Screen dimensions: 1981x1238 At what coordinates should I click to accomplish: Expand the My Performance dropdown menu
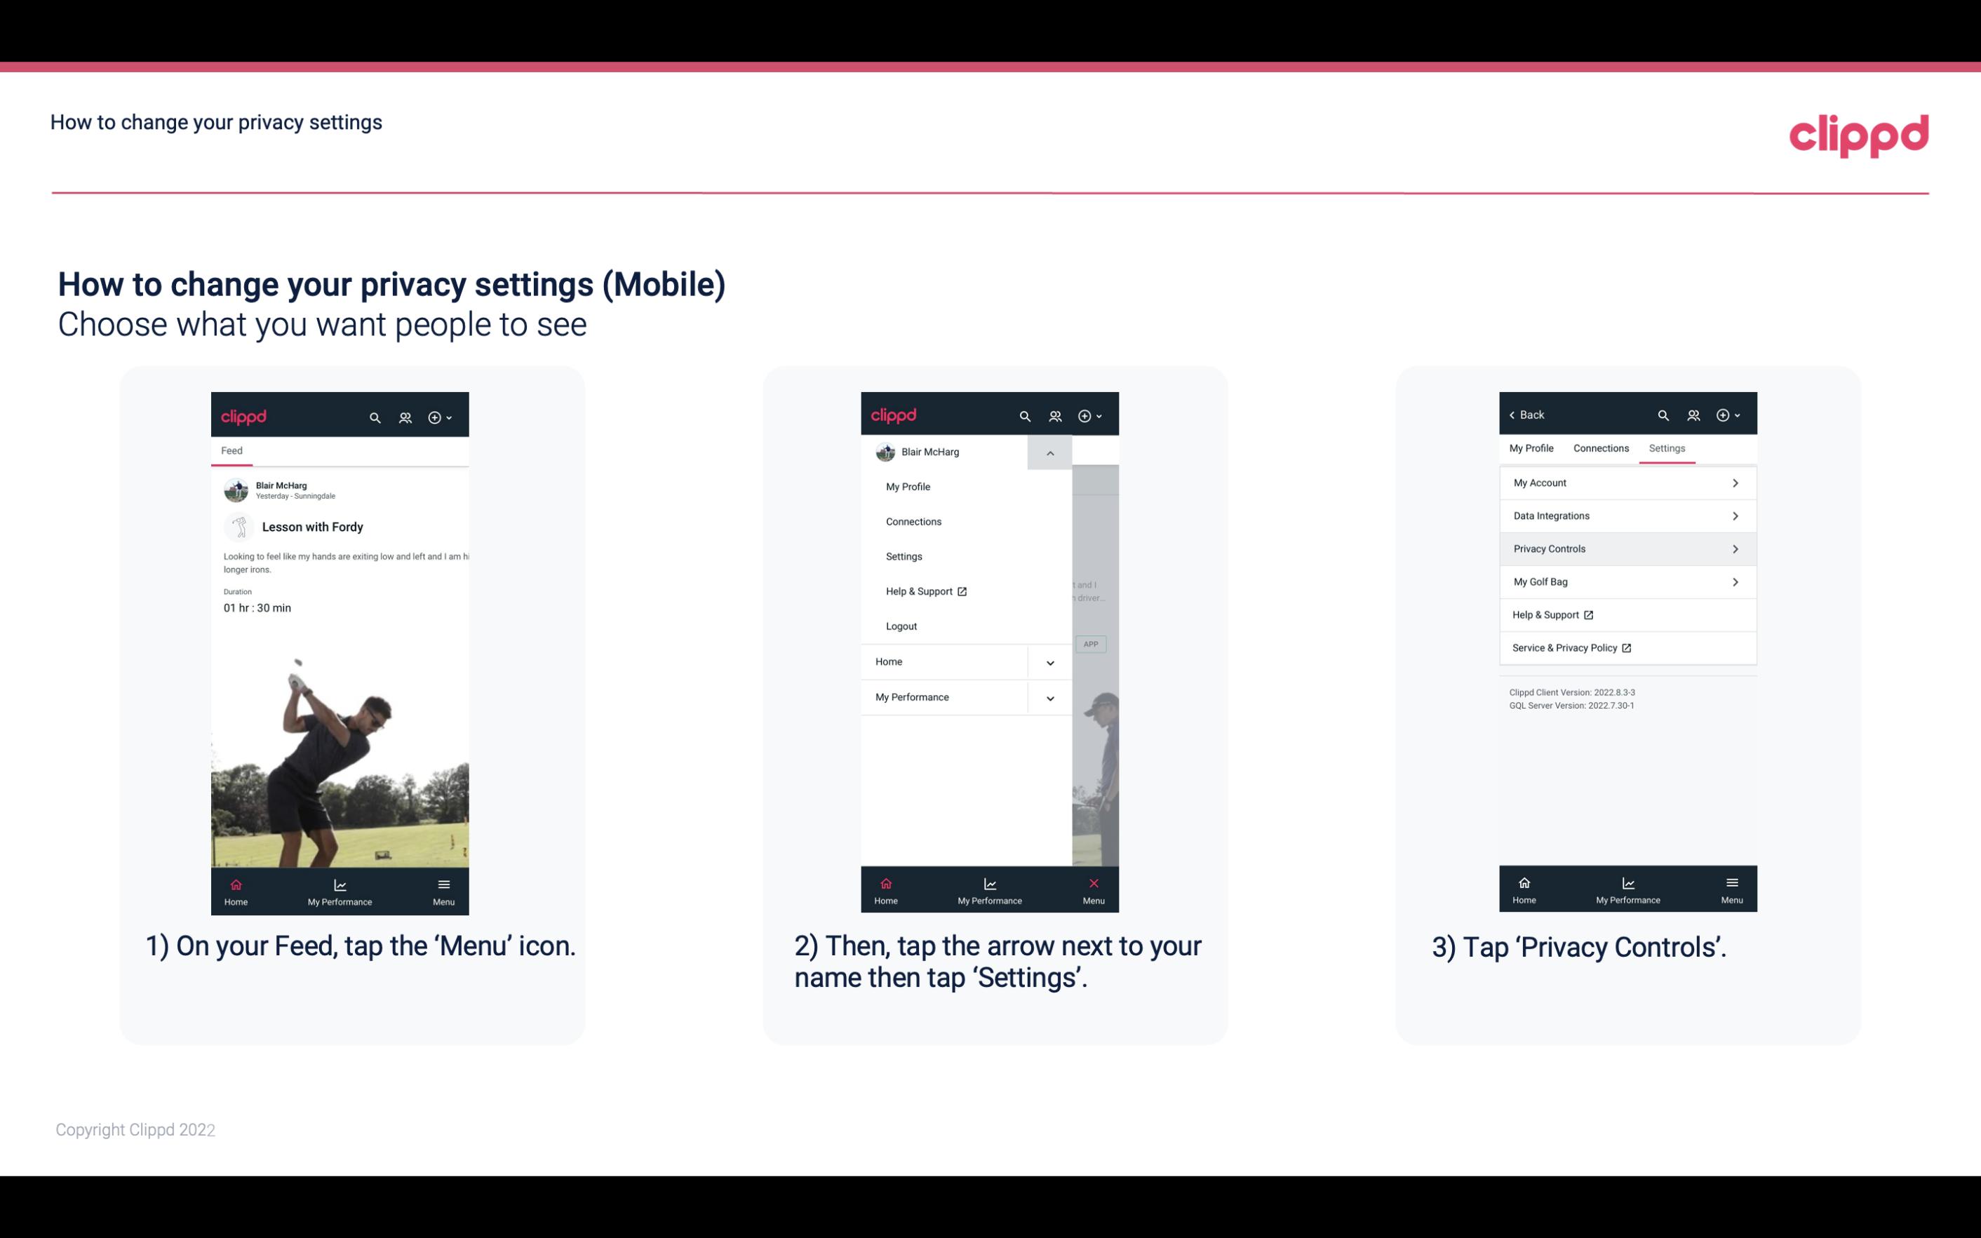(1049, 697)
